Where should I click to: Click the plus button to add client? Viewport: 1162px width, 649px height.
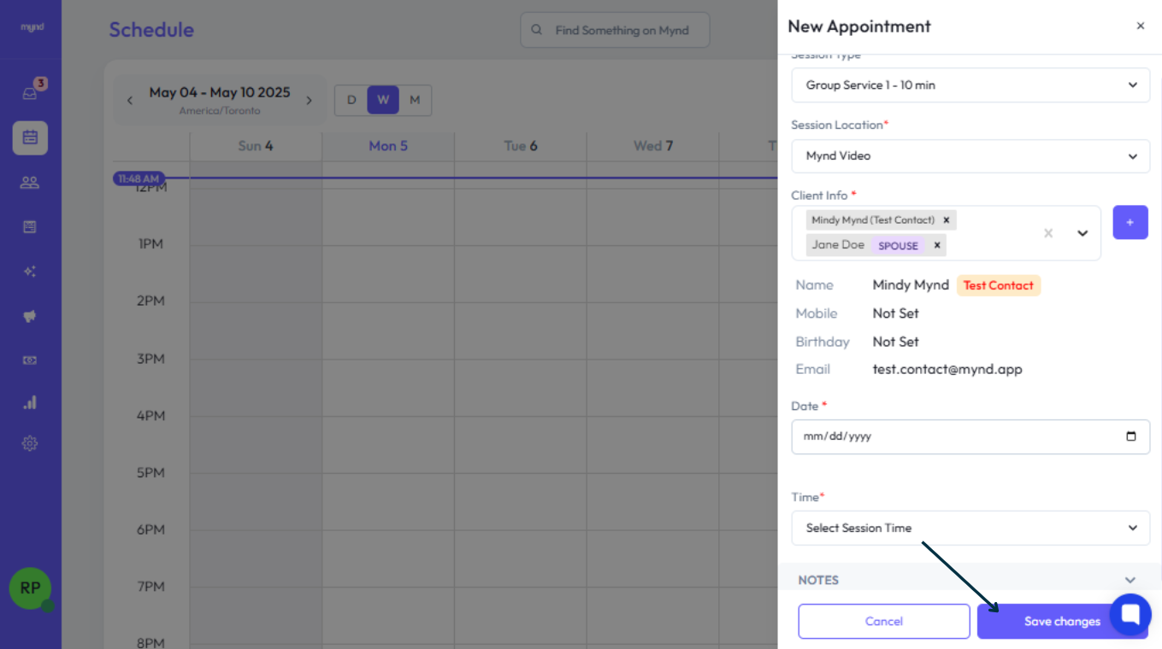[1130, 222]
